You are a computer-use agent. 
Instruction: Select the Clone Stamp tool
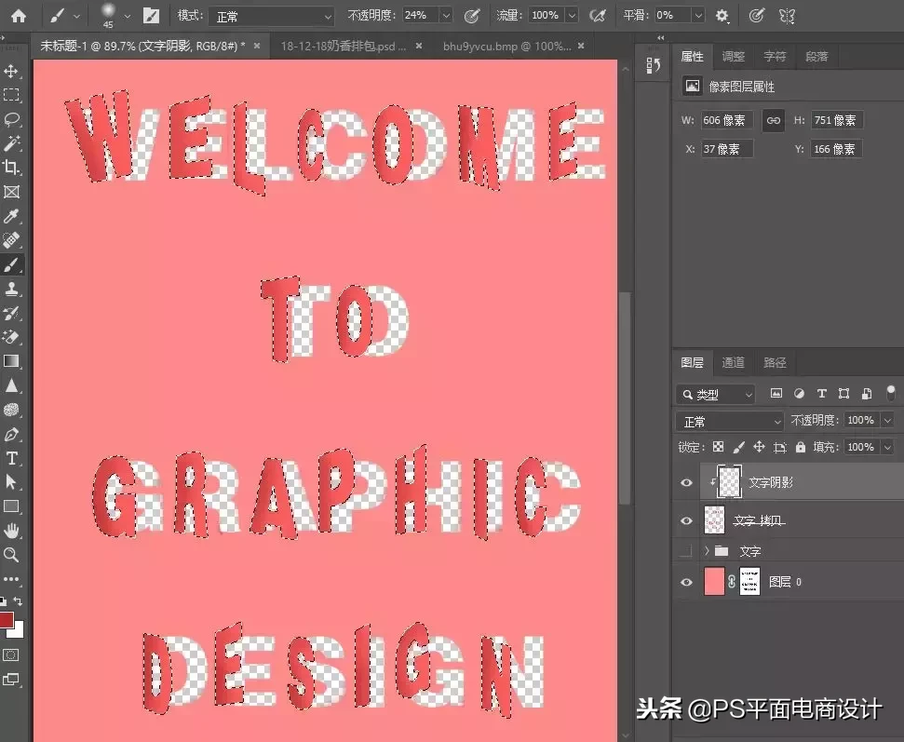coord(11,289)
